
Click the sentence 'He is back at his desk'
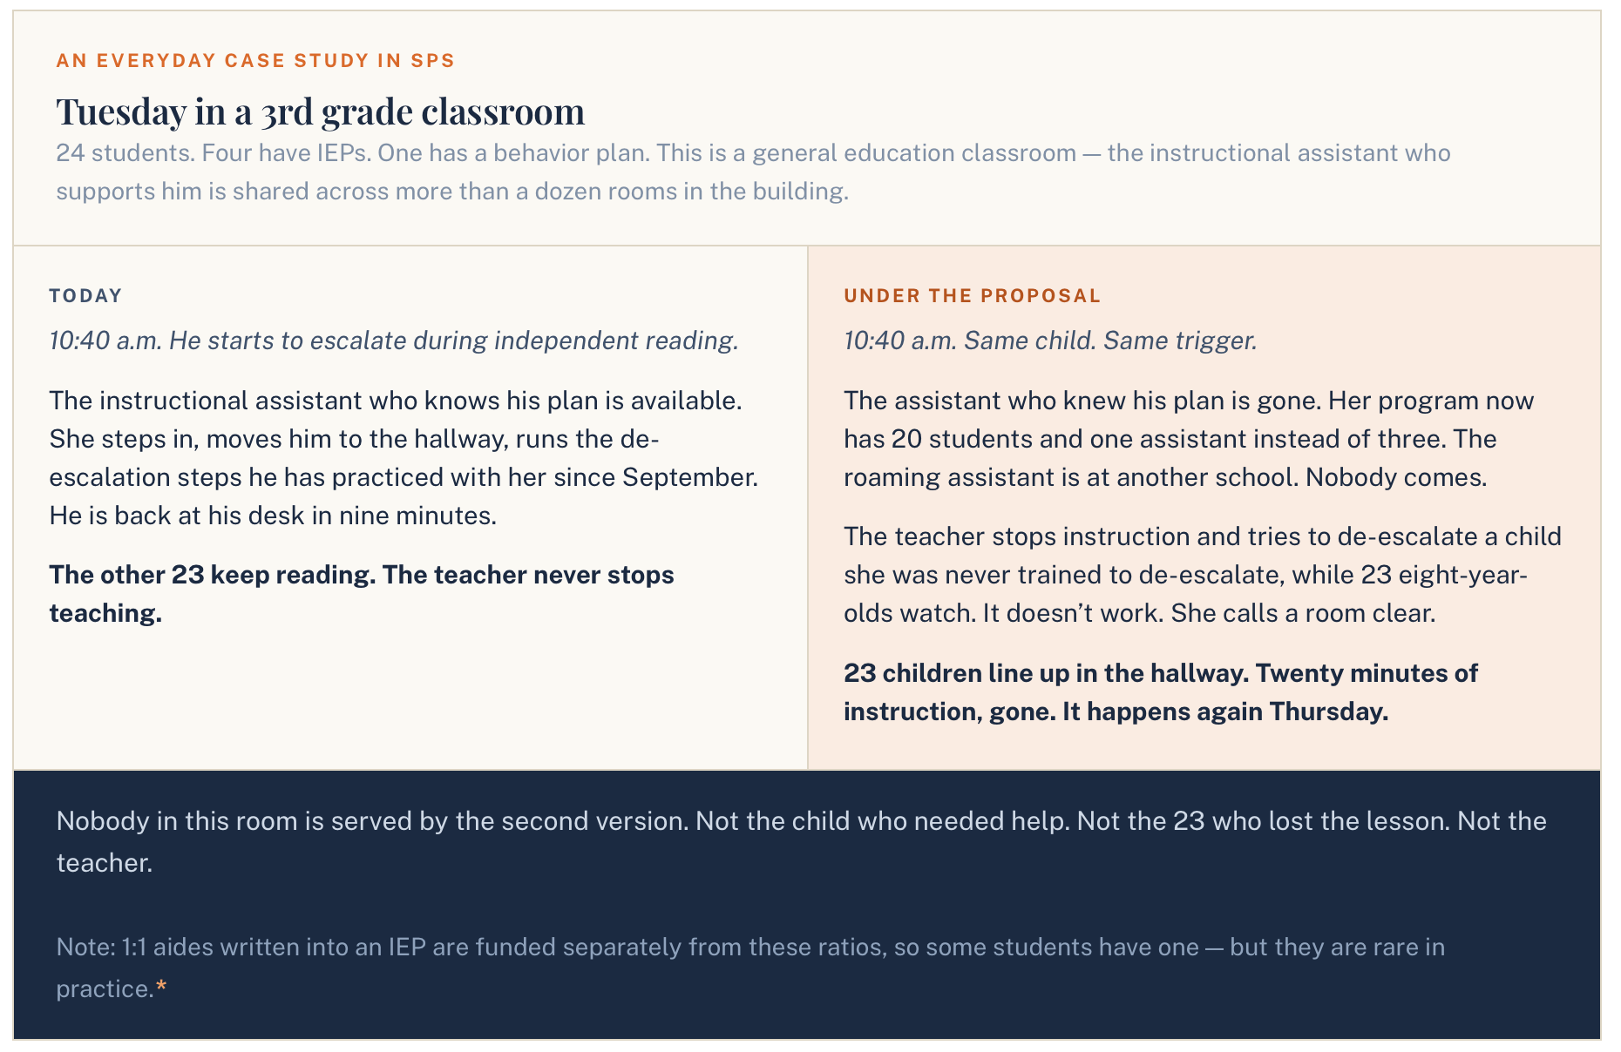(273, 516)
